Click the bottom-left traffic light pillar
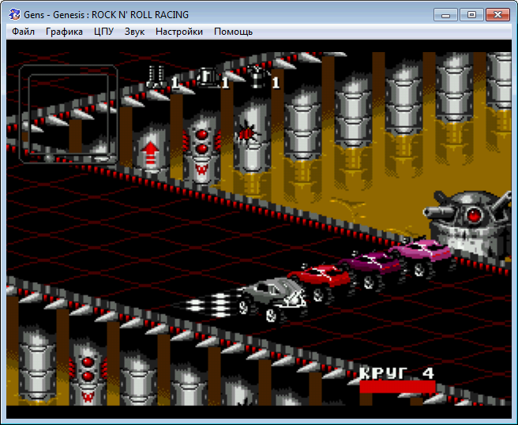This screenshot has height=425, width=518. tap(88, 373)
